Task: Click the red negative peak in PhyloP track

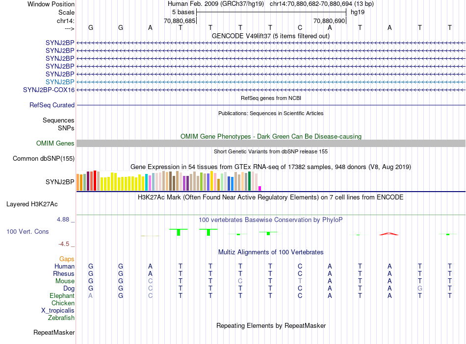Action: click(x=388, y=234)
